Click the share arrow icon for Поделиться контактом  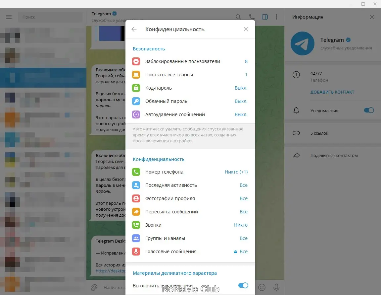tap(297, 155)
